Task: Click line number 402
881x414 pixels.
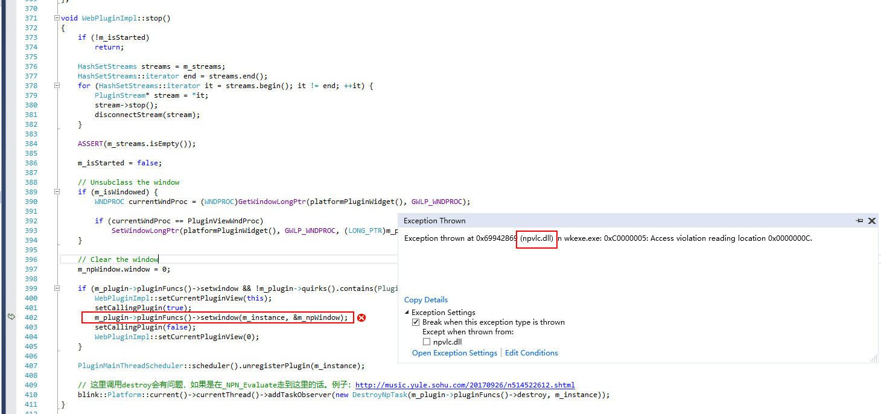Action: point(31,317)
